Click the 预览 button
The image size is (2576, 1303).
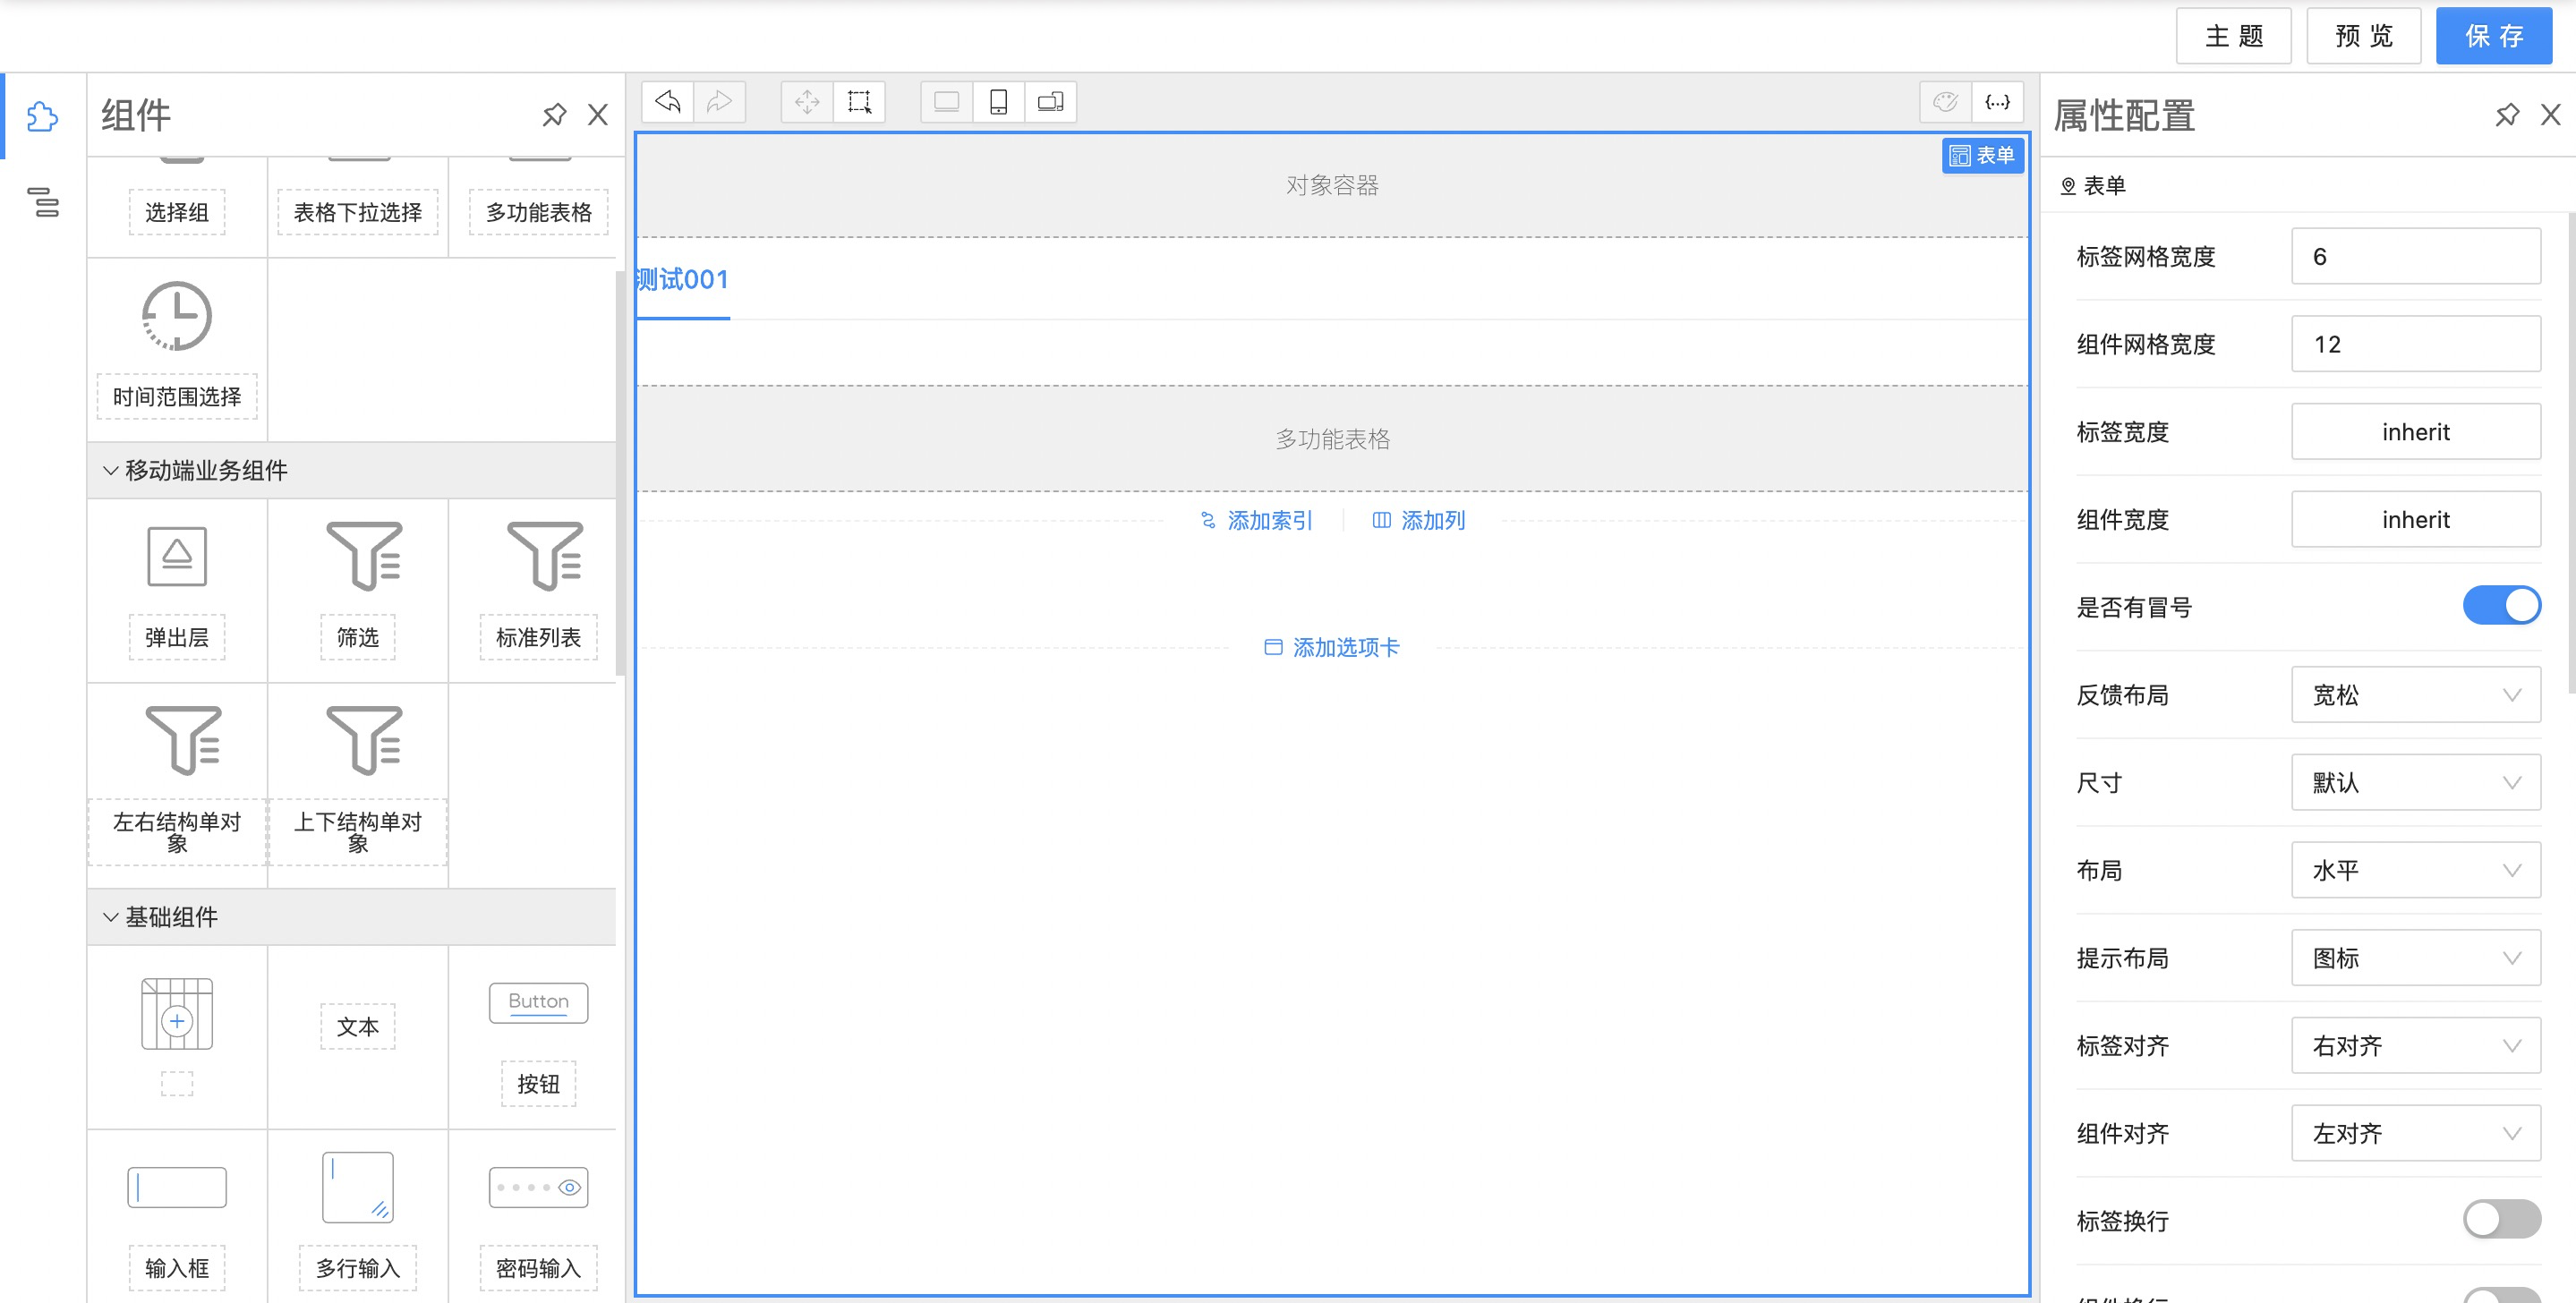(x=2364, y=36)
